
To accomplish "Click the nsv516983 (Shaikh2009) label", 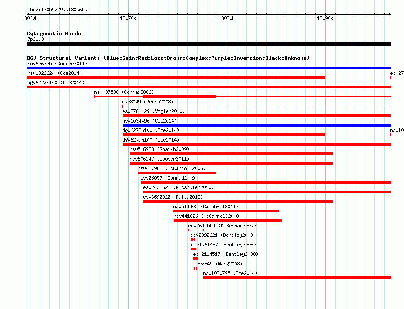I will click(x=159, y=149).
